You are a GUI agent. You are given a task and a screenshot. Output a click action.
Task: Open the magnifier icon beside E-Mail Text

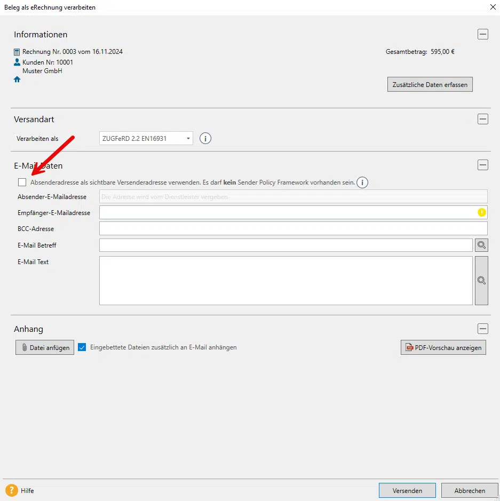(x=481, y=281)
